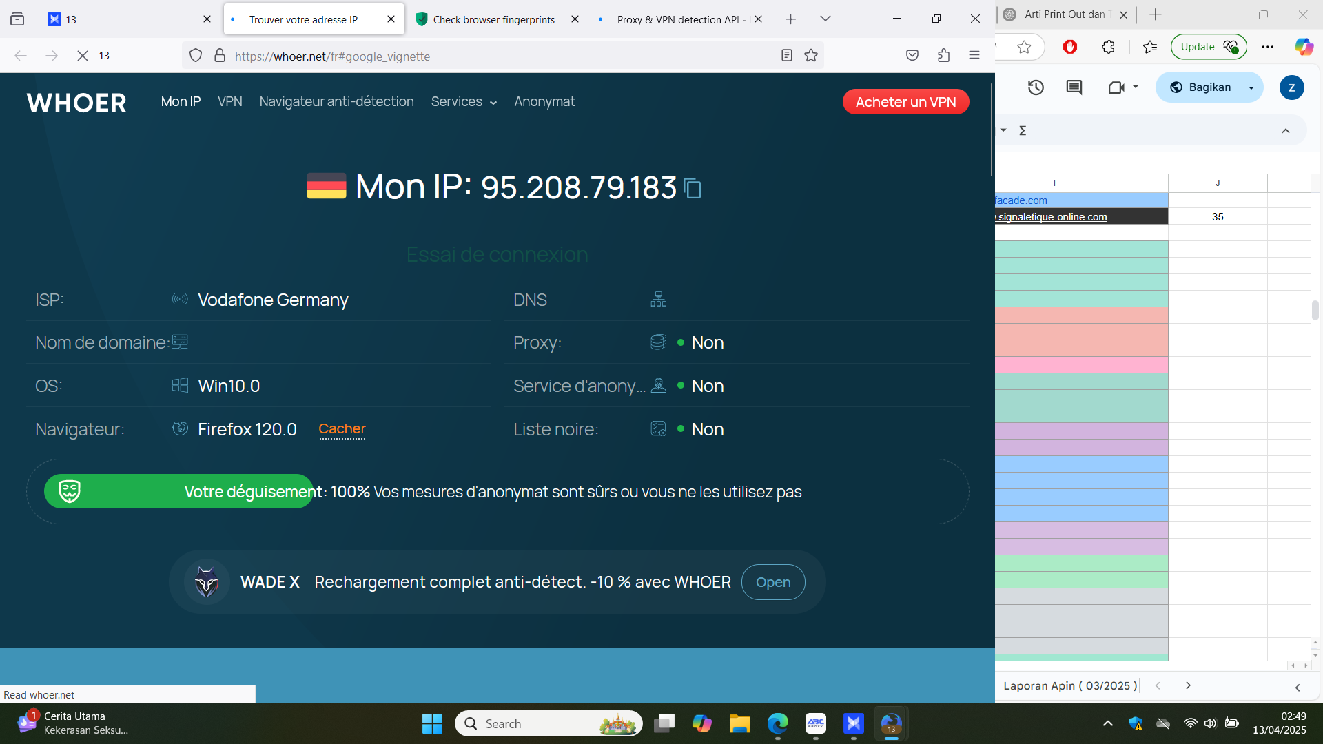Show site security info via the padlock icon
The height and width of the screenshot is (744, 1323).
click(x=220, y=56)
